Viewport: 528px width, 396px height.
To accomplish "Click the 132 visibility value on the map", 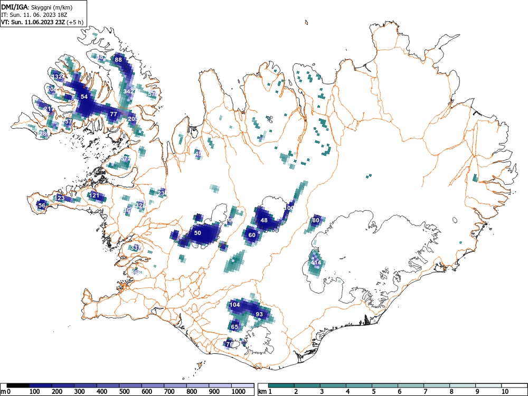I will point(57,77).
